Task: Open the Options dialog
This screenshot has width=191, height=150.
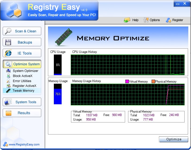Action: (x=155, y=20)
